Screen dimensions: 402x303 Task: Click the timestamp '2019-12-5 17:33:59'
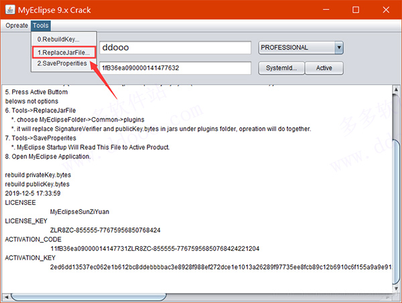coord(33,193)
